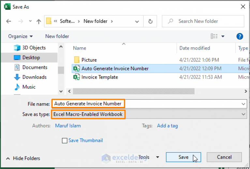Click Add a tag
The width and height of the screenshot is (250, 169).
click(x=168, y=126)
